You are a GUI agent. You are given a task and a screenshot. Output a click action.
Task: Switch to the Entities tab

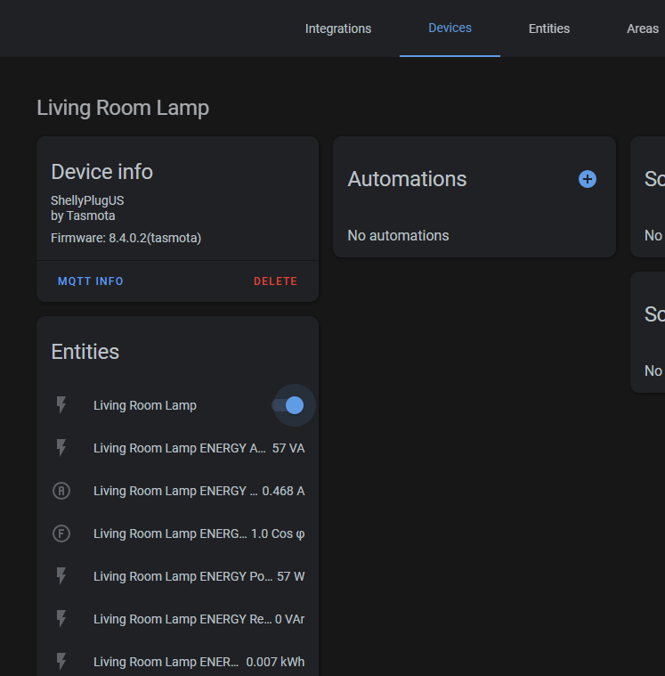pyautogui.click(x=549, y=29)
